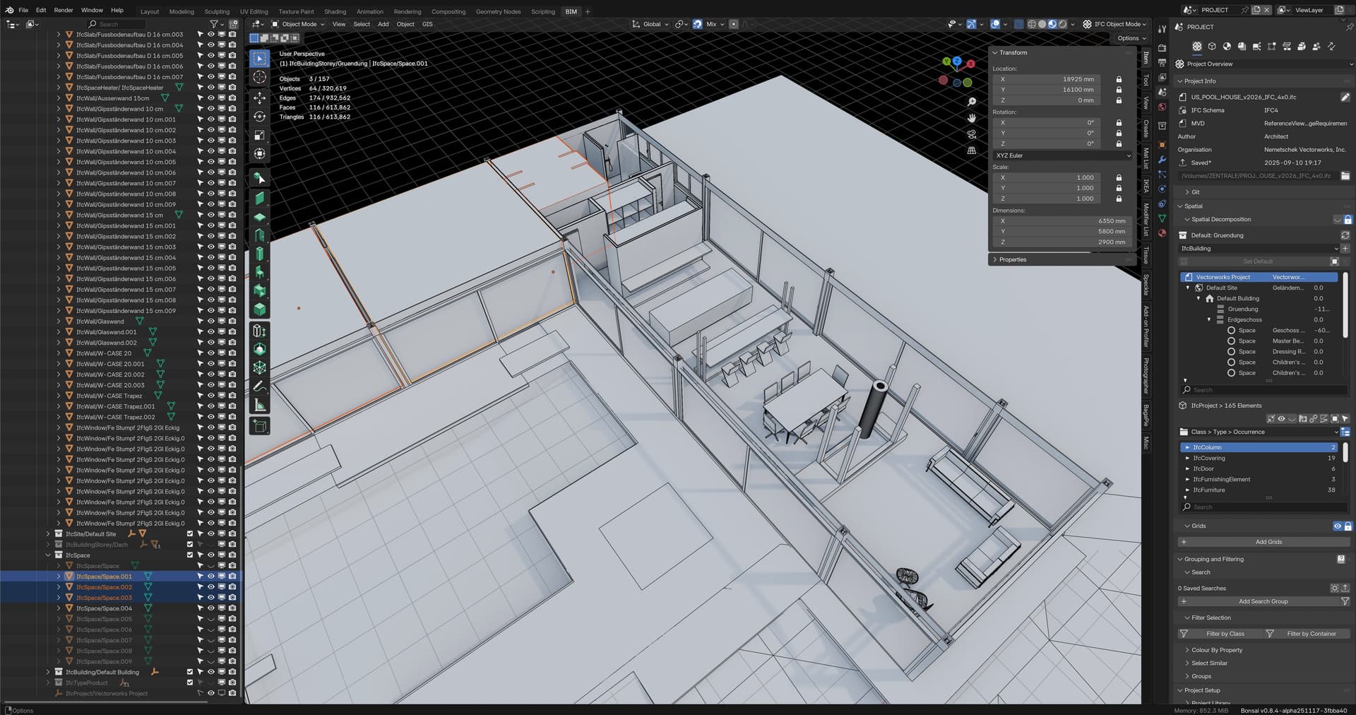The image size is (1356, 715).
Task: Toggle Grids visibility eye button
Action: coord(1337,526)
